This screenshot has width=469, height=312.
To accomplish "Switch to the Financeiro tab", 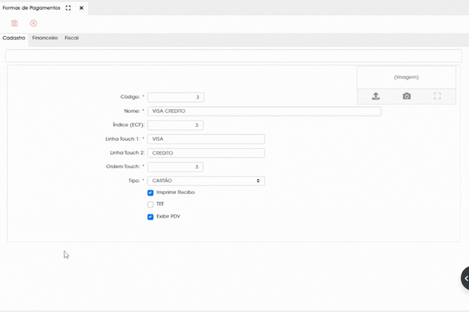I will [45, 38].
